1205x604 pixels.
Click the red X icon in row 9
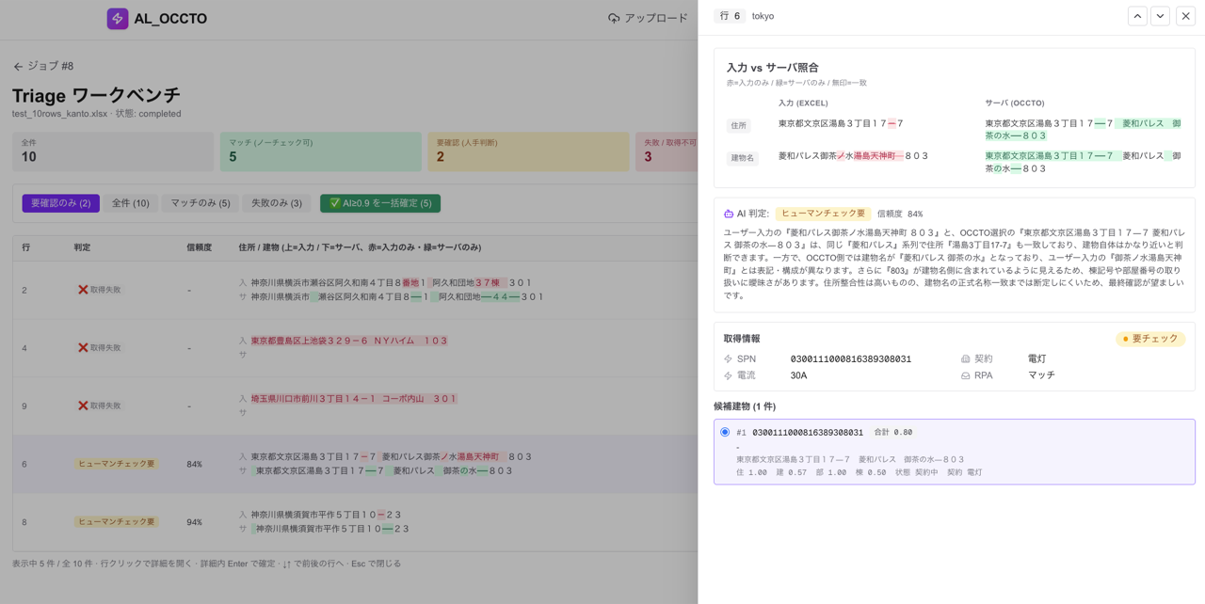83,405
